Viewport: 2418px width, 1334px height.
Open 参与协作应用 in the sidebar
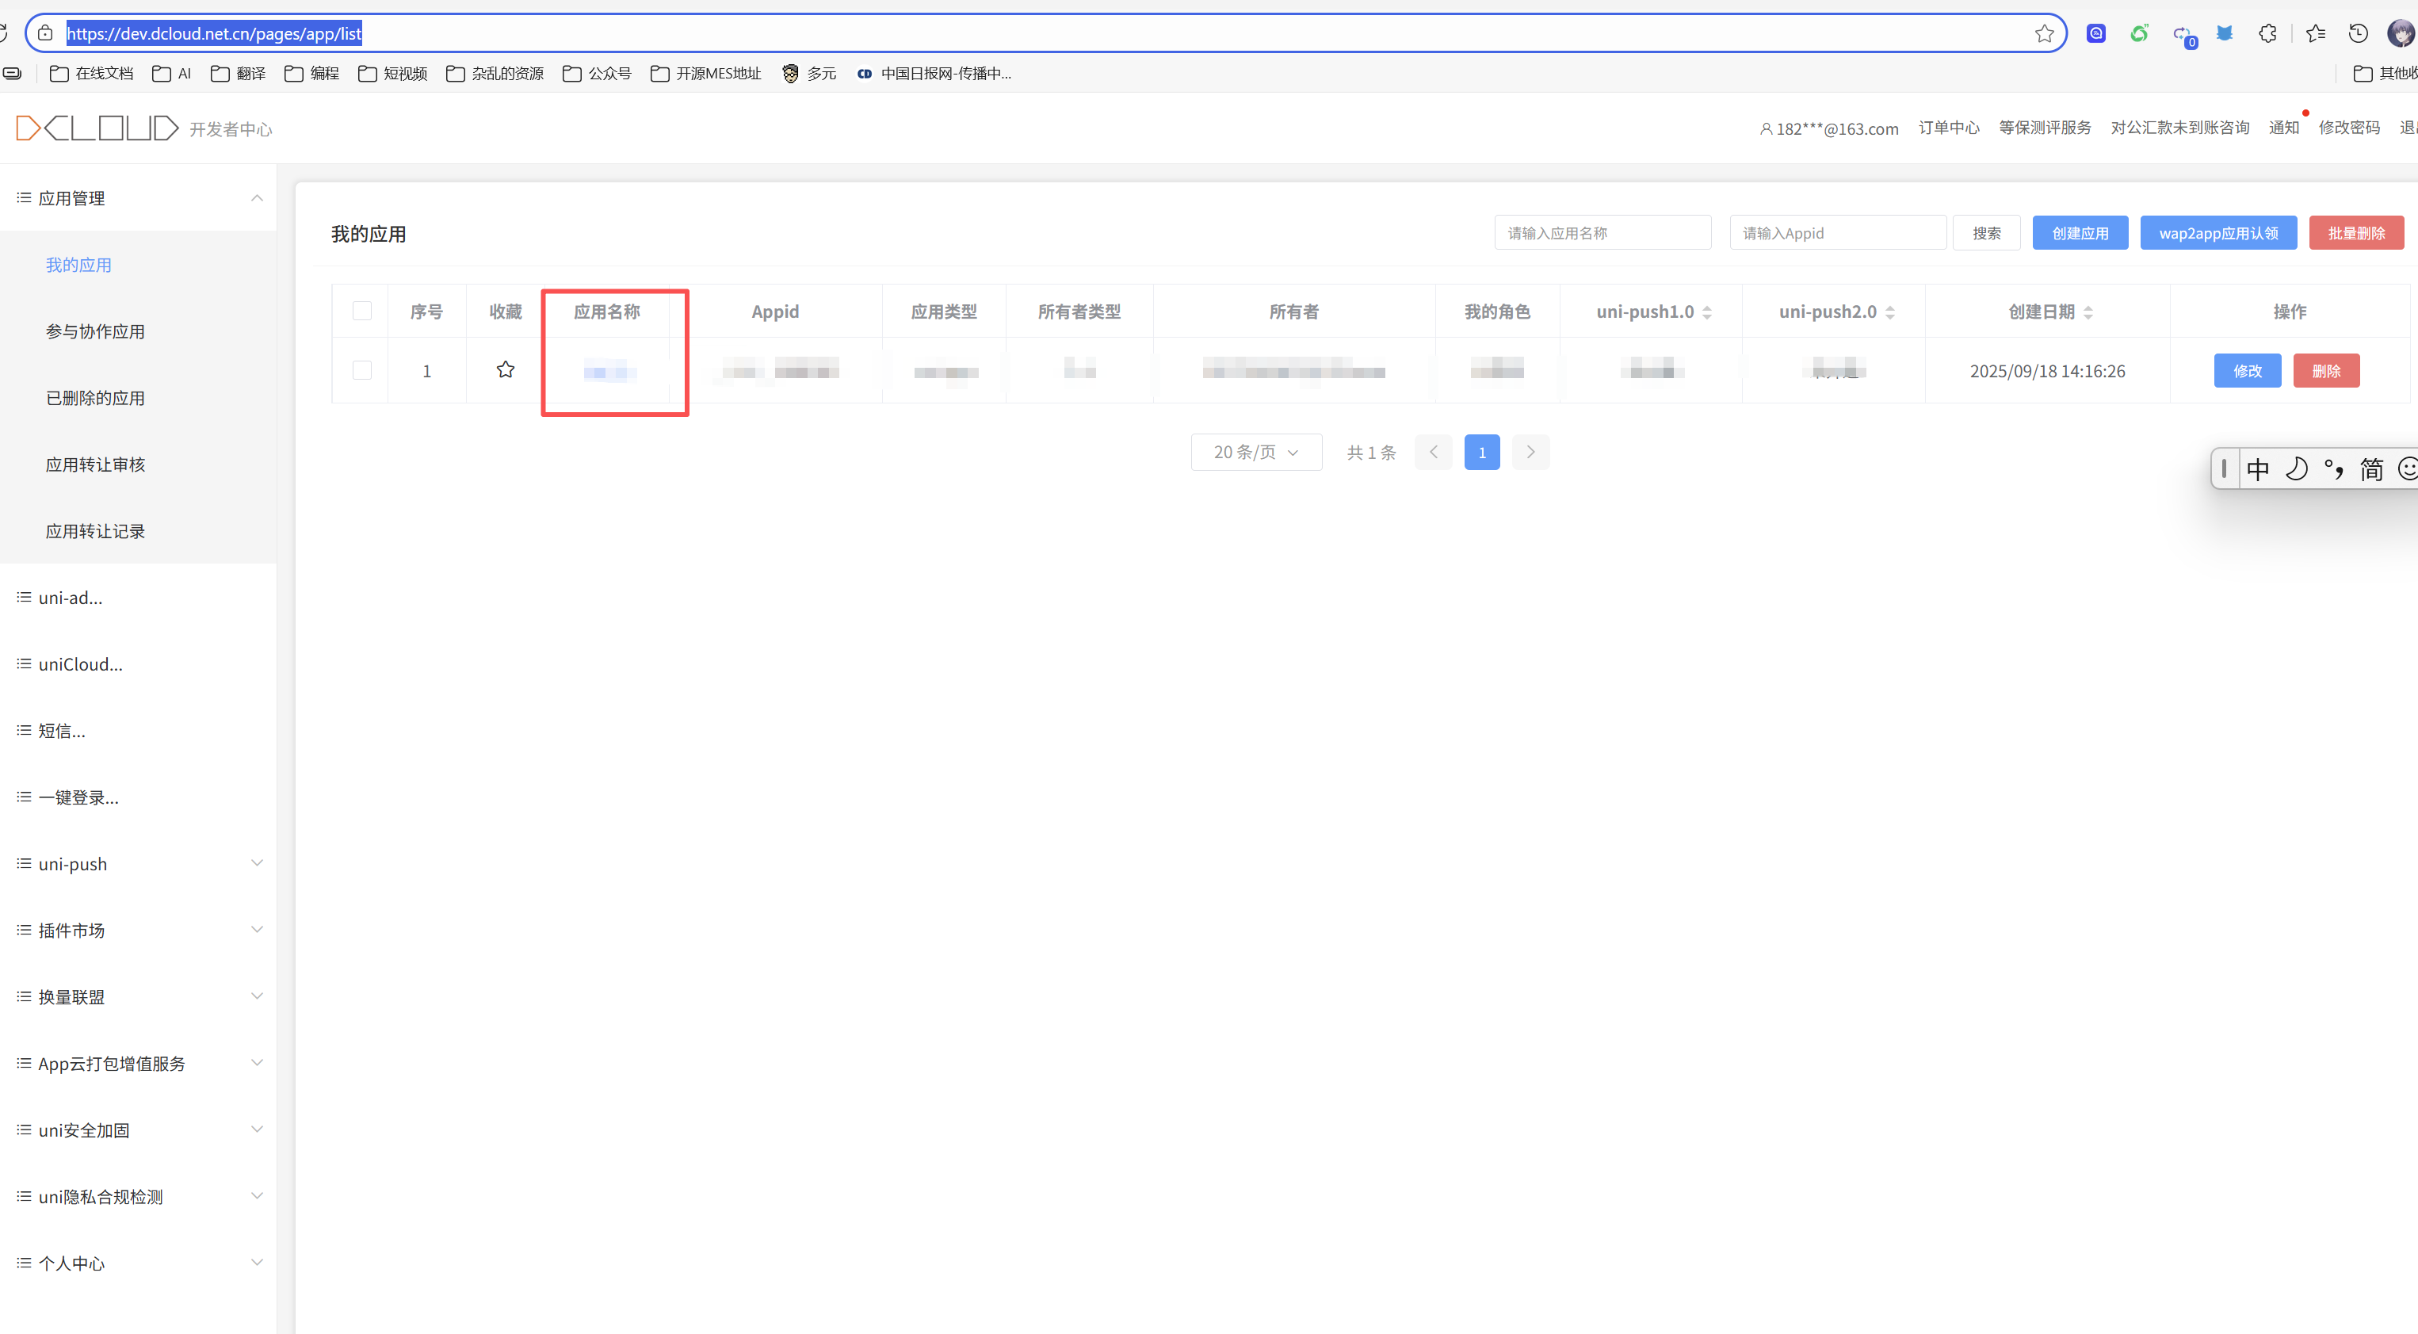coord(95,331)
